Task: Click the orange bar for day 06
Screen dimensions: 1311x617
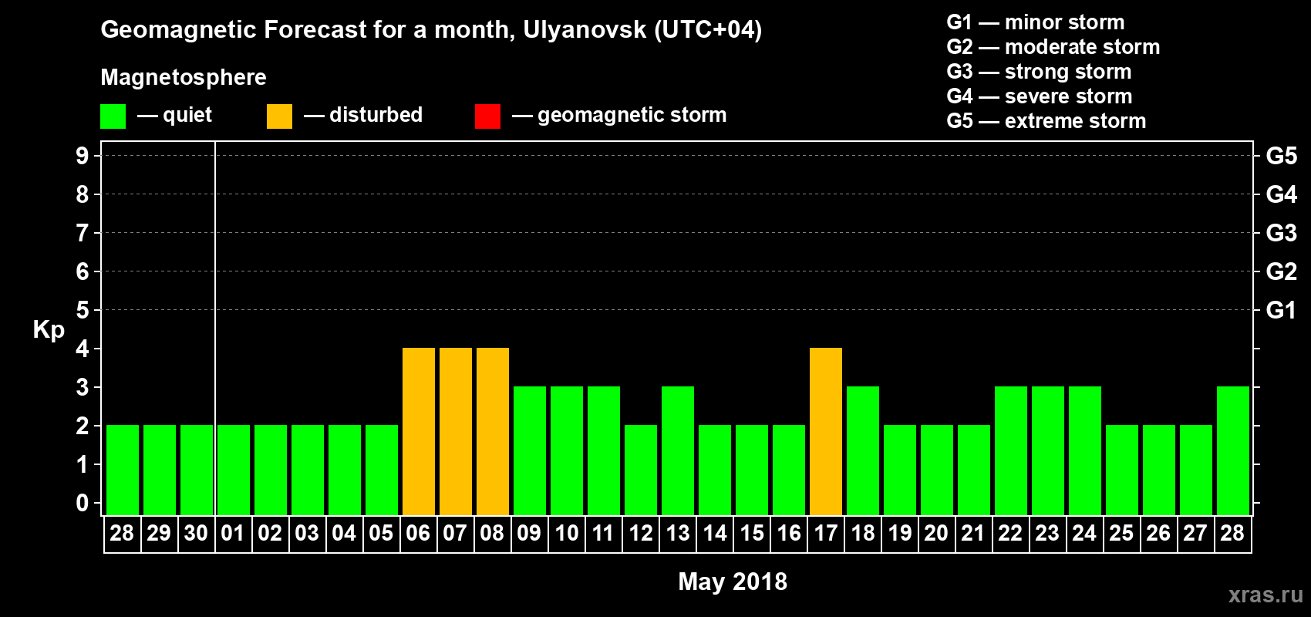Action: coord(419,431)
